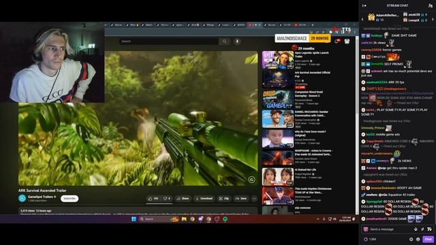Save the video to a playlist
This screenshot has height=245, width=436.
(241, 198)
